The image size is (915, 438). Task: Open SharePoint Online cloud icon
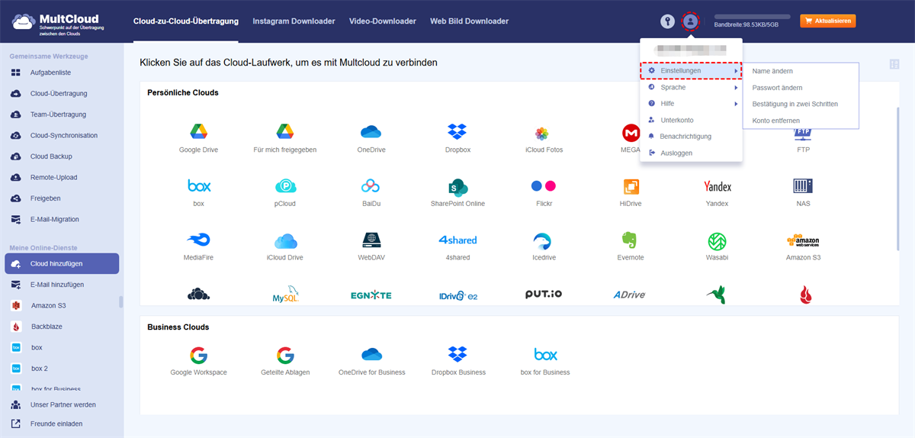(457, 186)
